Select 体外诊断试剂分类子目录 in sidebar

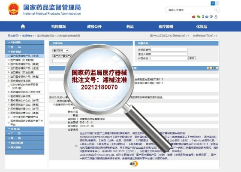[24, 86]
